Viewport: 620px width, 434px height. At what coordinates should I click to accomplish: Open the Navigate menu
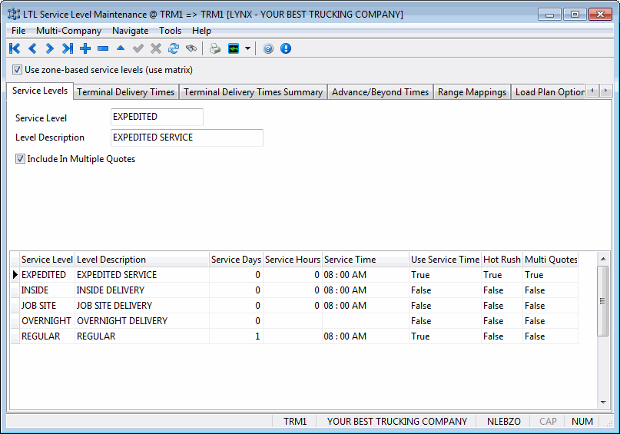point(130,31)
